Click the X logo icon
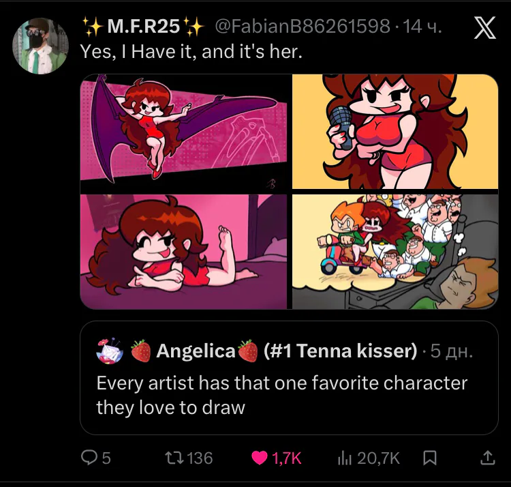The image size is (511, 487). point(484,30)
